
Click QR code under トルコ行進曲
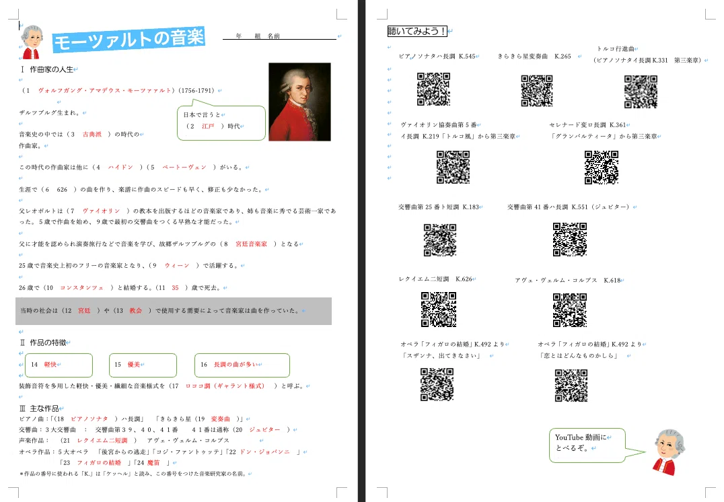[x=641, y=92]
